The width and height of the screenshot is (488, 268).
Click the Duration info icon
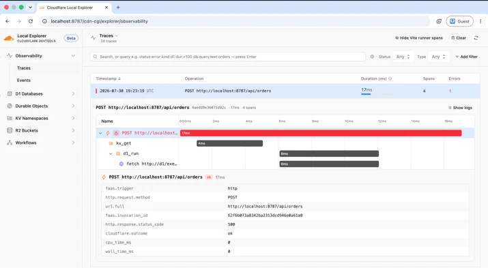pos(390,78)
